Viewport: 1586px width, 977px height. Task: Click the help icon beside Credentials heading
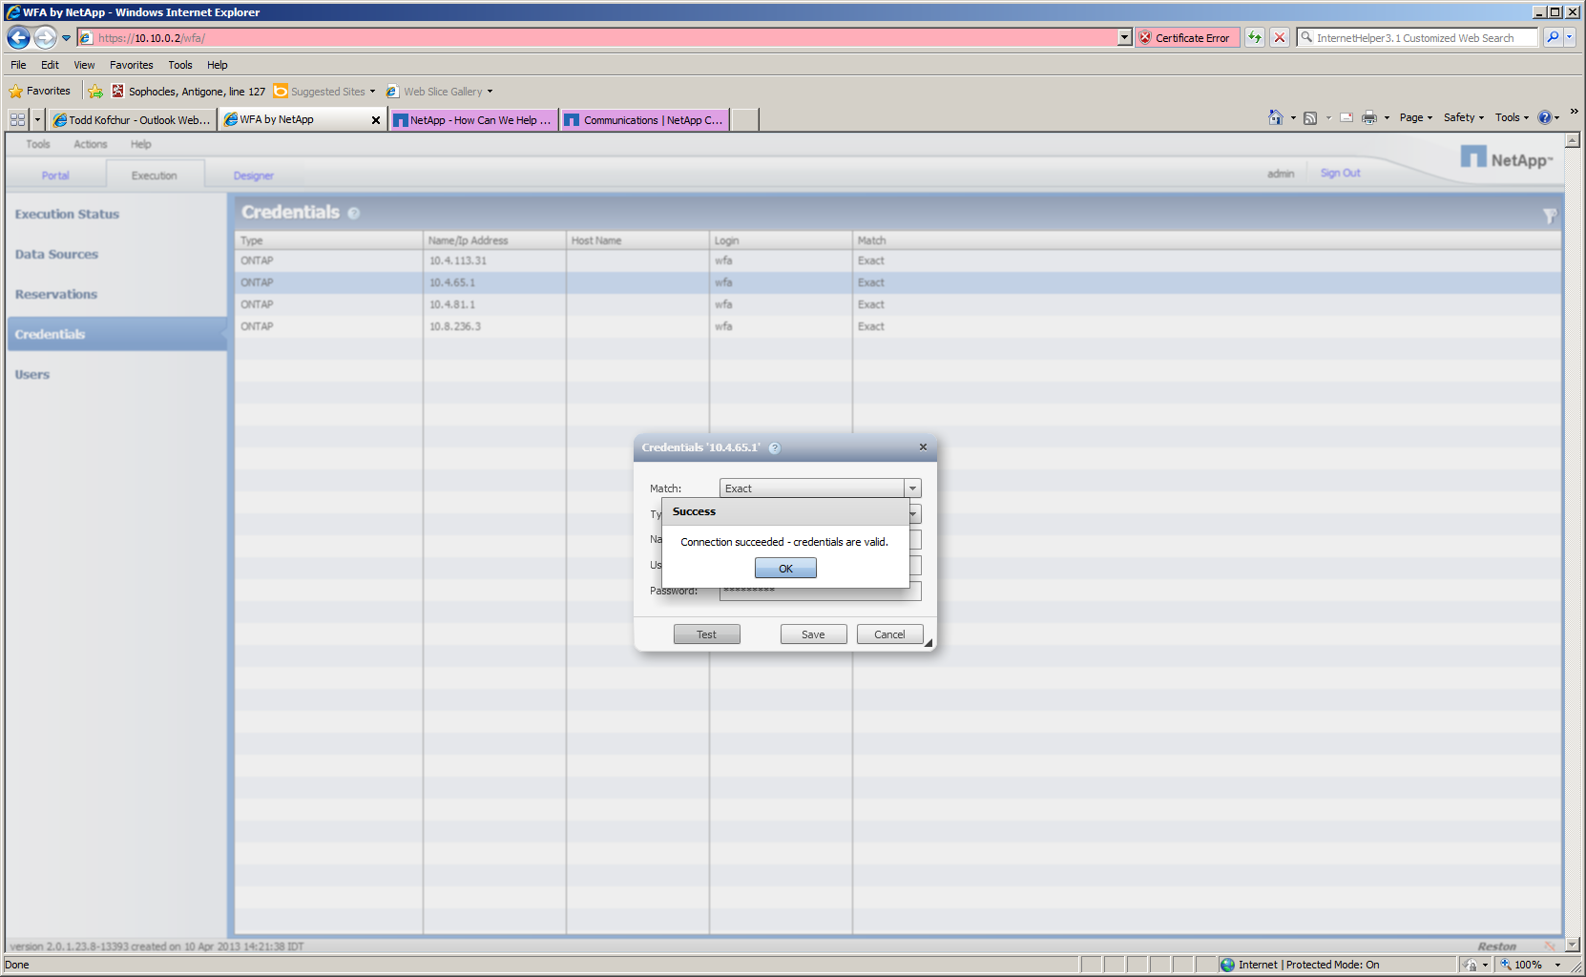pyautogui.click(x=354, y=214)
